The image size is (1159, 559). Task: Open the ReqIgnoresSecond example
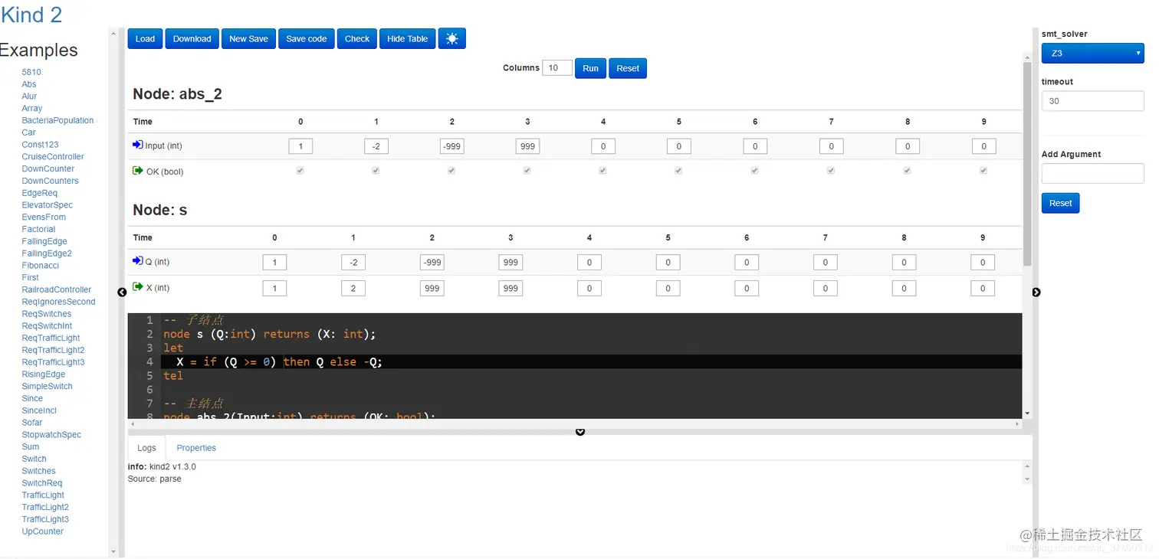(58, 302)
